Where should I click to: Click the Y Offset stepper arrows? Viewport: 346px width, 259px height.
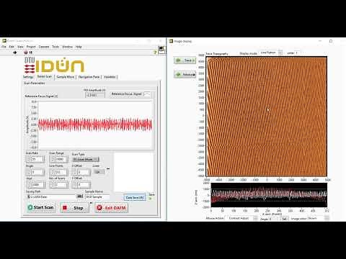[x=75, y=185]
